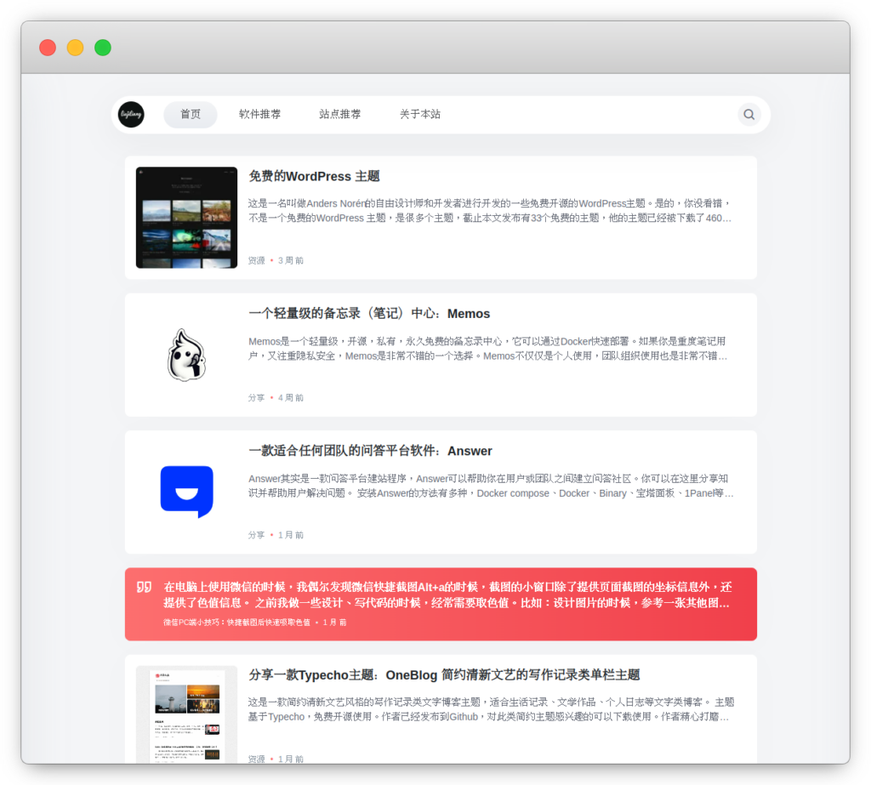Select the 首页 navigation item
The height and width of the screenshot is (785, 871).
(x=191, y=114)
